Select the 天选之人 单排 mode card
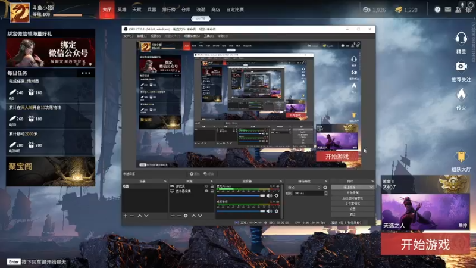 pos(425,212)
